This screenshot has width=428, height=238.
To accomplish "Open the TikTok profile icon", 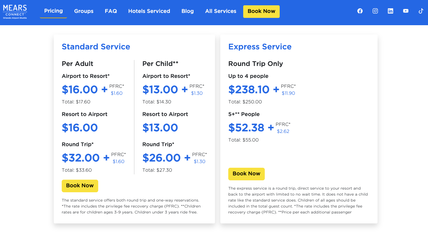I will coord(421,11).
